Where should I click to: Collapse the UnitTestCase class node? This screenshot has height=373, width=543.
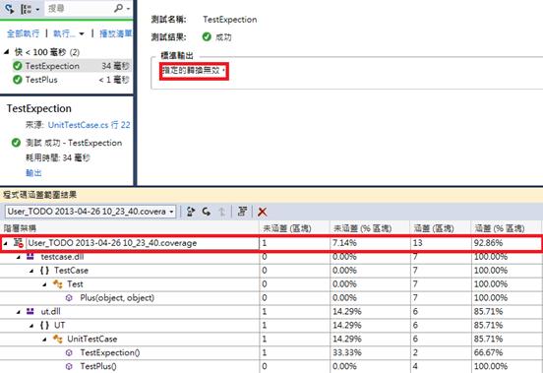[x=44, y=340]
